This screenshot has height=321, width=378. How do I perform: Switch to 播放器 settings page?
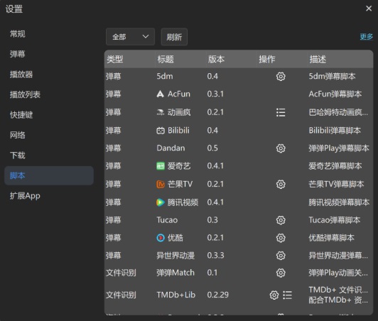click(49, 75)
